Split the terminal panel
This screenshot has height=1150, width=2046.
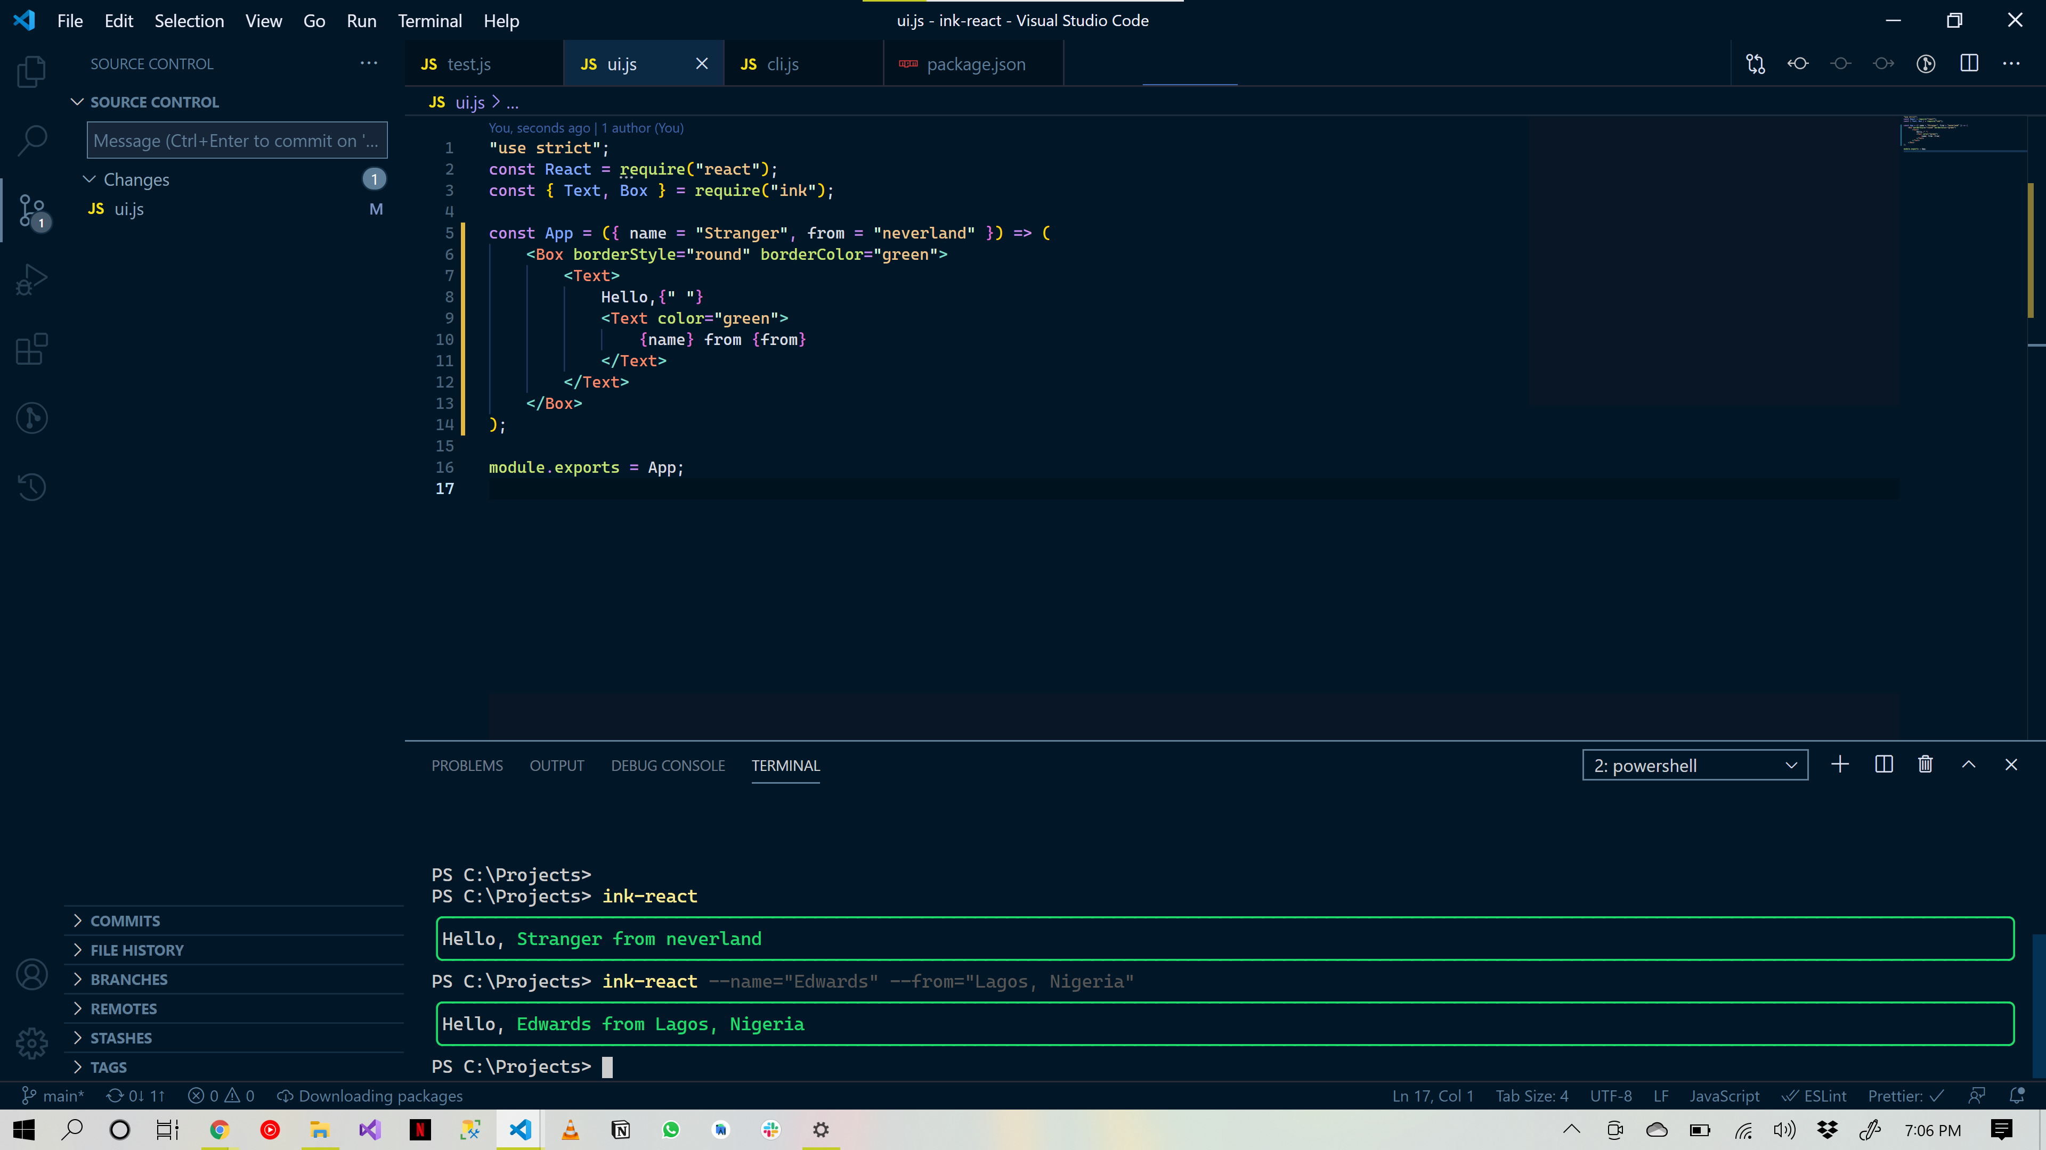(1883, 765)
